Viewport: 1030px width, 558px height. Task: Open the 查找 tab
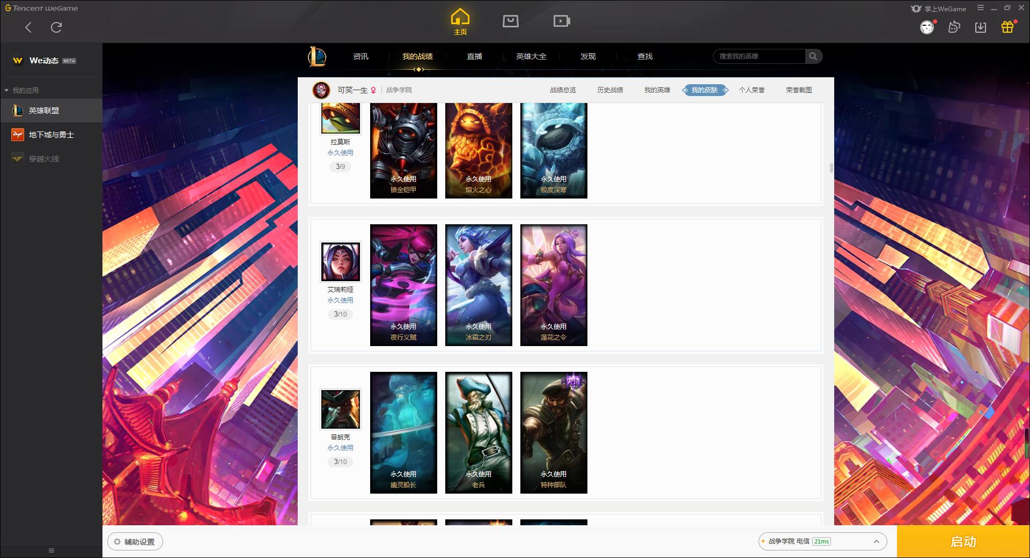pyautogui.click(x=645, y=56)
